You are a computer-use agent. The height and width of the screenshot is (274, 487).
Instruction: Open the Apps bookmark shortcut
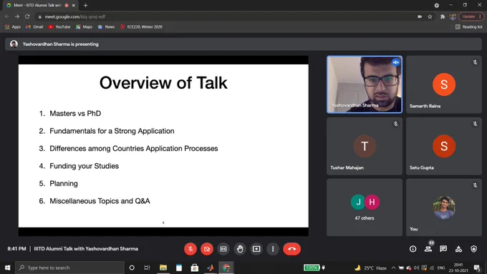pos(13,27)
